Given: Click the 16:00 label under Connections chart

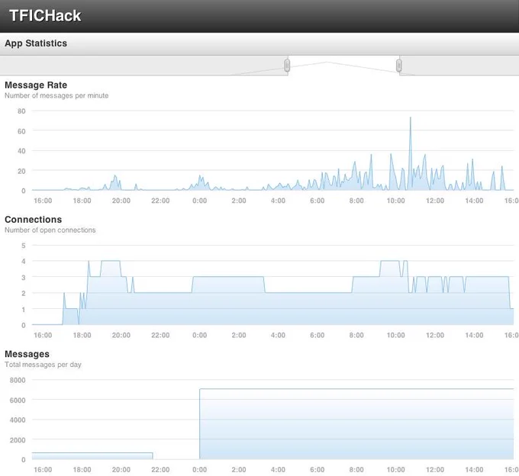Looking at the screenshot, I should pos(43,336).
